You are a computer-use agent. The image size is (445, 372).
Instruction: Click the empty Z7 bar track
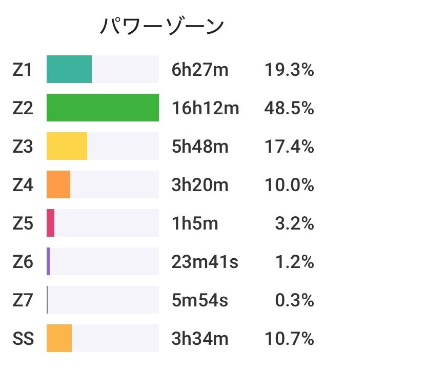coord(103,300)
